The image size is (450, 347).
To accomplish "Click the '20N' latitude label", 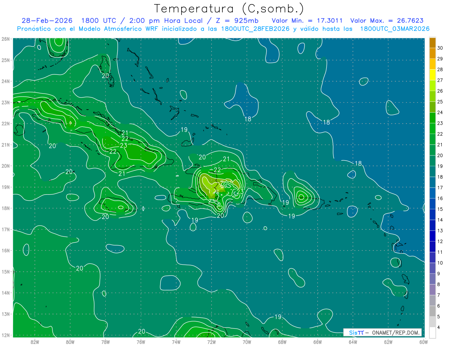I will [6, 166].
